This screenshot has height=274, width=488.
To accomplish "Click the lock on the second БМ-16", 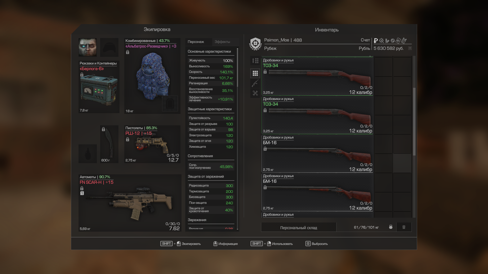I will 265,187.
